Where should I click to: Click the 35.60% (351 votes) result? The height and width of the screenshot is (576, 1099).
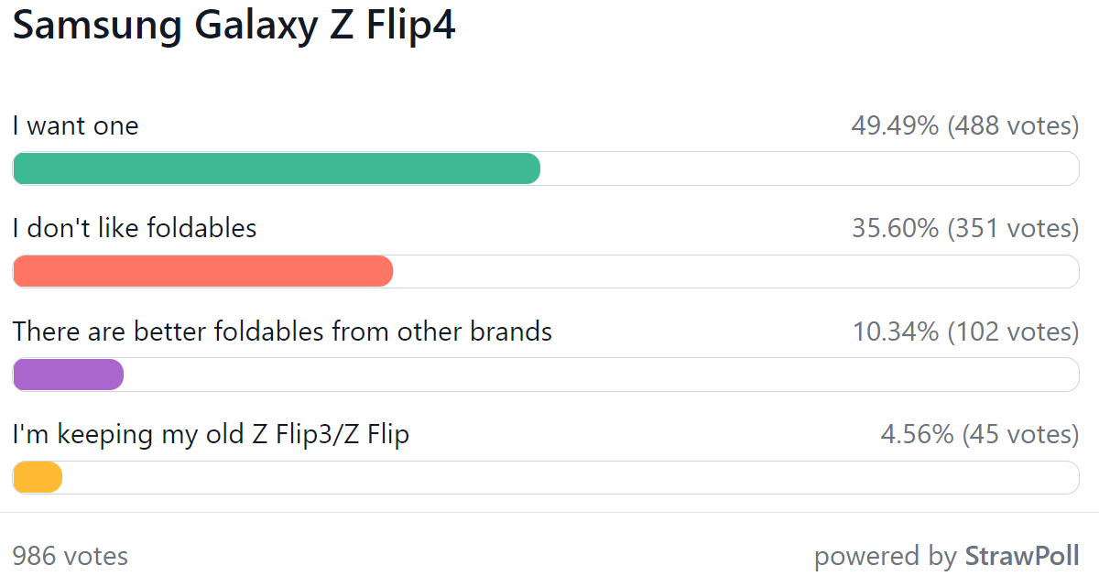pyautogui.click(x=965, y=229)
